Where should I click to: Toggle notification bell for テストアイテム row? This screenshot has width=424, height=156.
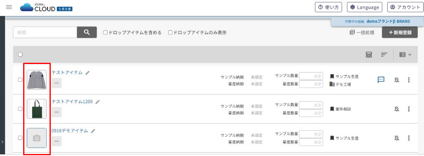(397, 80)
